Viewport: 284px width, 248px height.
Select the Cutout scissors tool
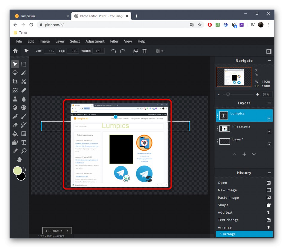click(24, 82)
